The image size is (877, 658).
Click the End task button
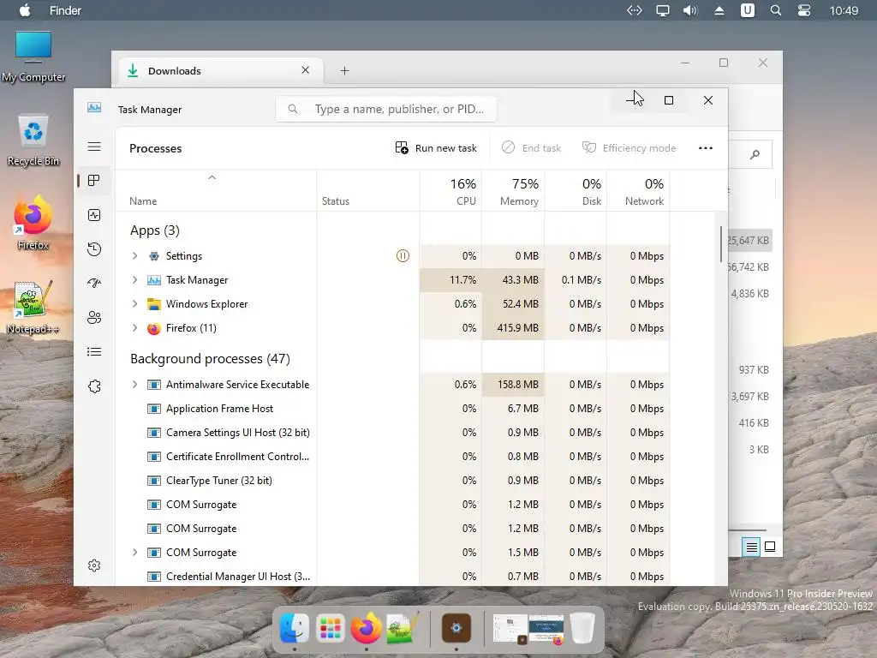click(x=531, y=147)
